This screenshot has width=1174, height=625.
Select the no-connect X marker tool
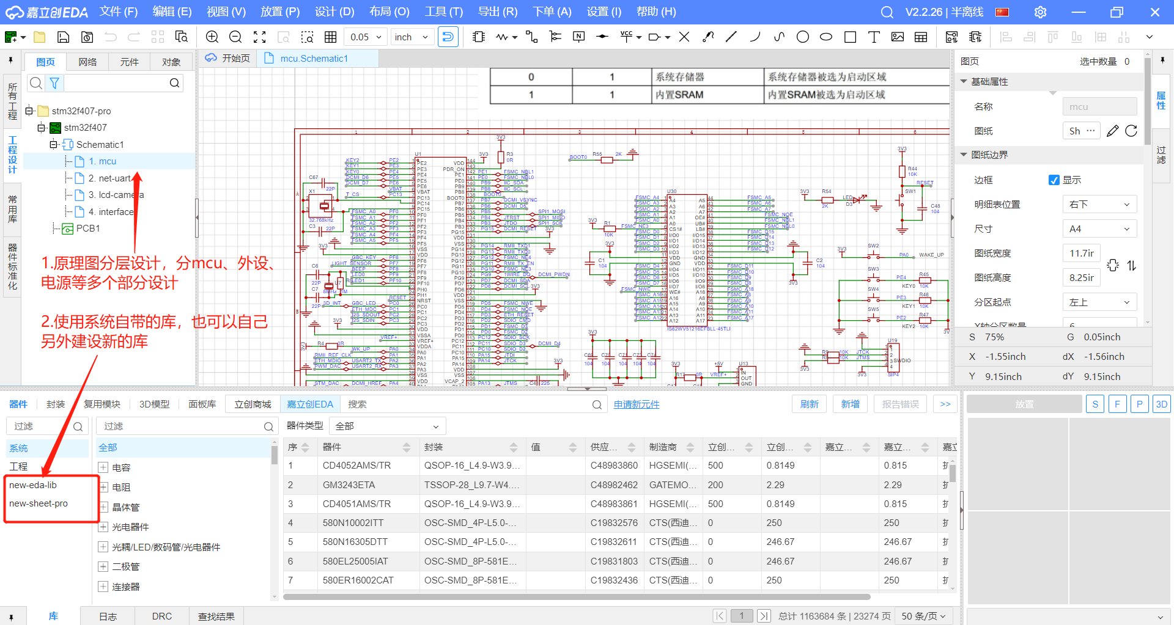(x=684, y=37)
